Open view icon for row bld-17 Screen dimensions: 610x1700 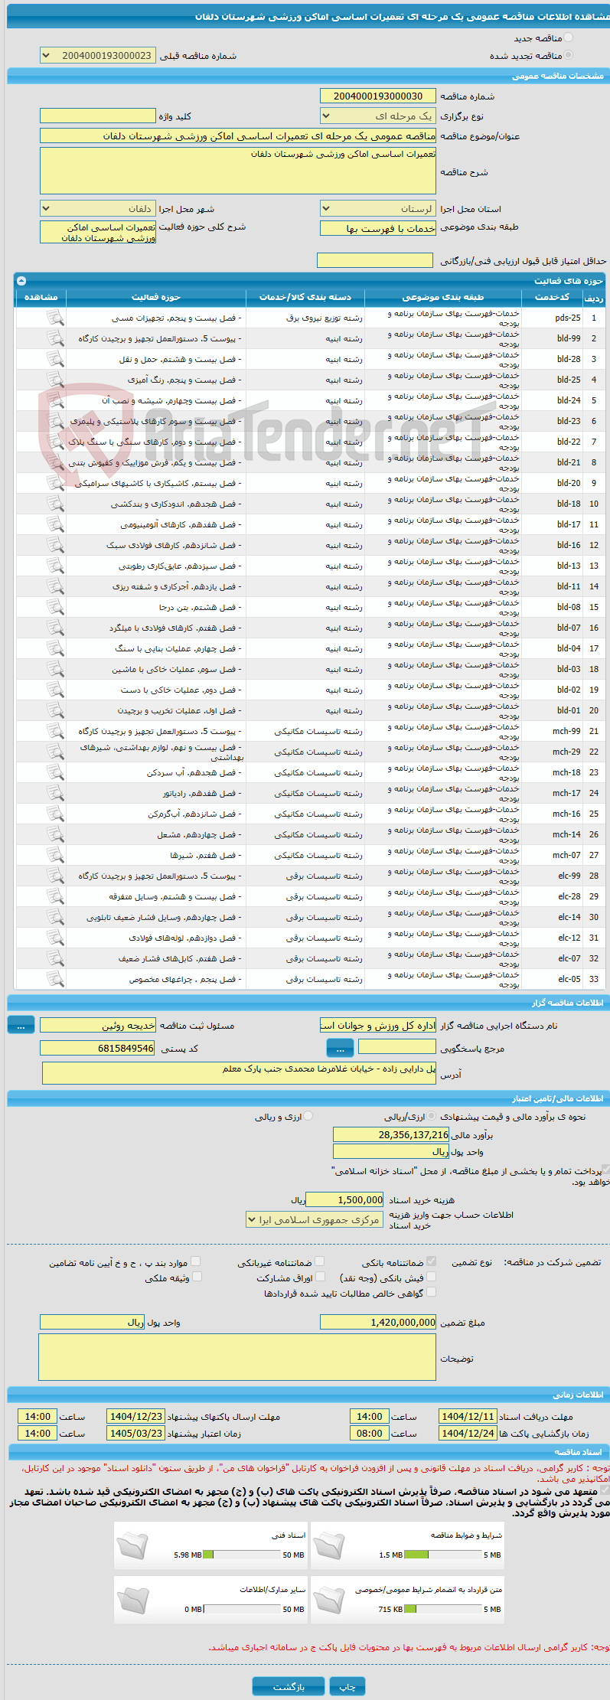[55, 524]
